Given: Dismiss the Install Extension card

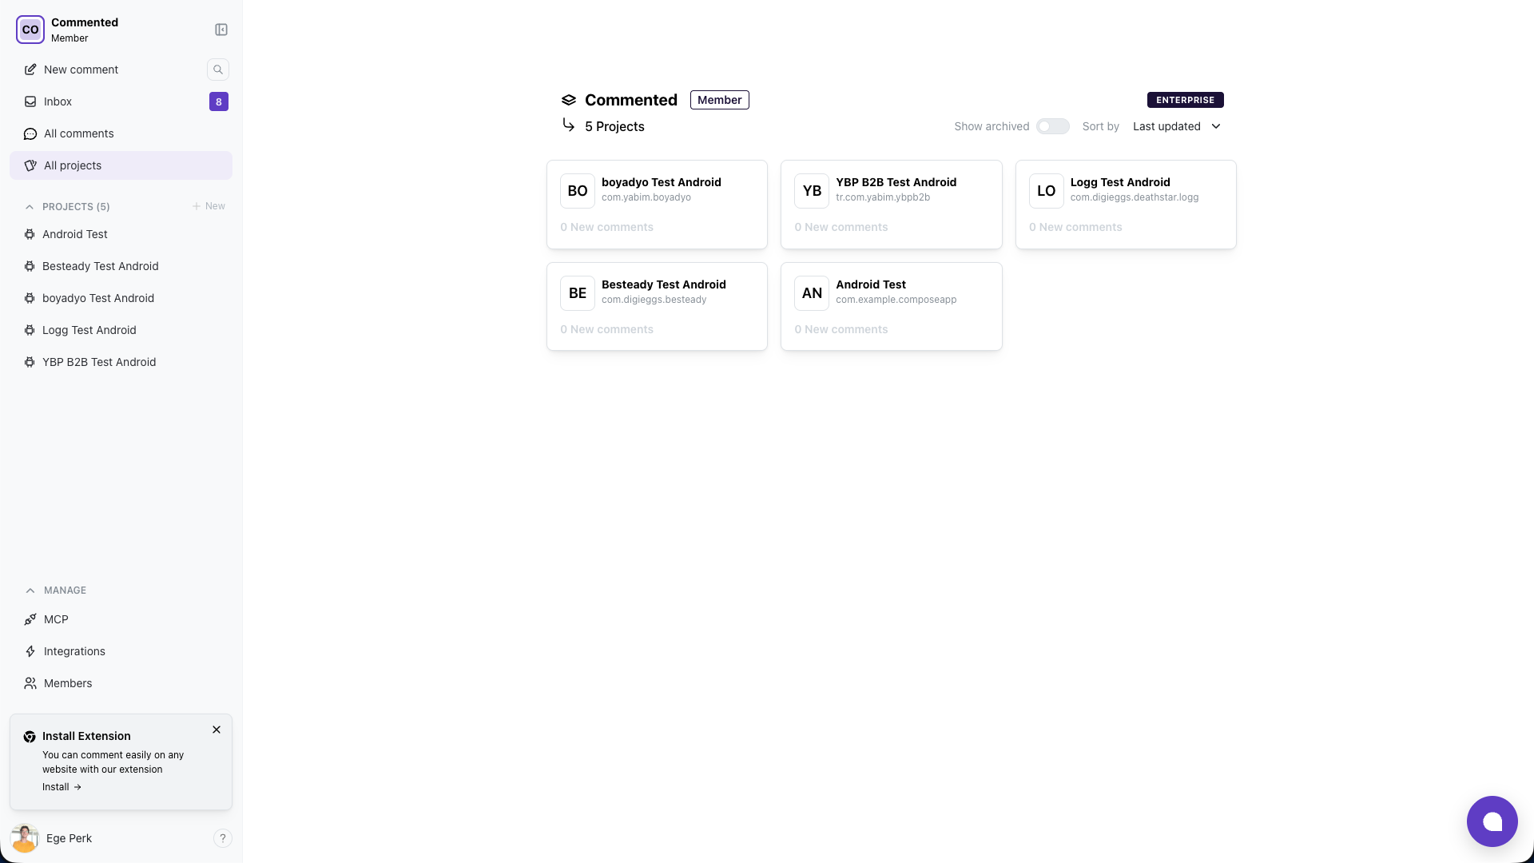Looking at the screenshot, I should click(x=217, y=730).
